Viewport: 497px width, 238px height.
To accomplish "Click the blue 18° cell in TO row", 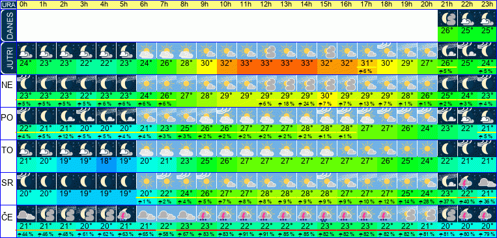I will (106, 160).
